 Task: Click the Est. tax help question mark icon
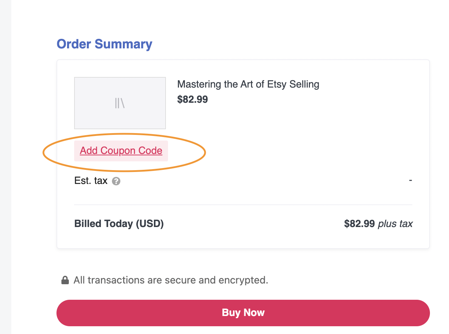point(116,181)
